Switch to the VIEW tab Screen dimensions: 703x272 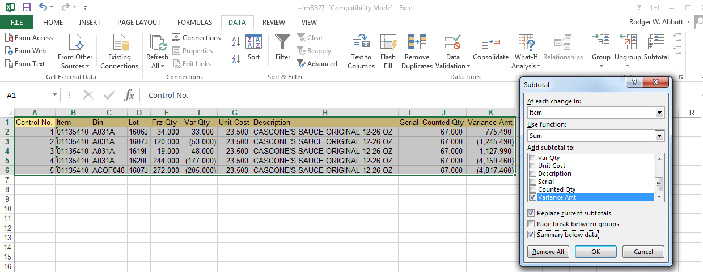(x=309, y=23)
